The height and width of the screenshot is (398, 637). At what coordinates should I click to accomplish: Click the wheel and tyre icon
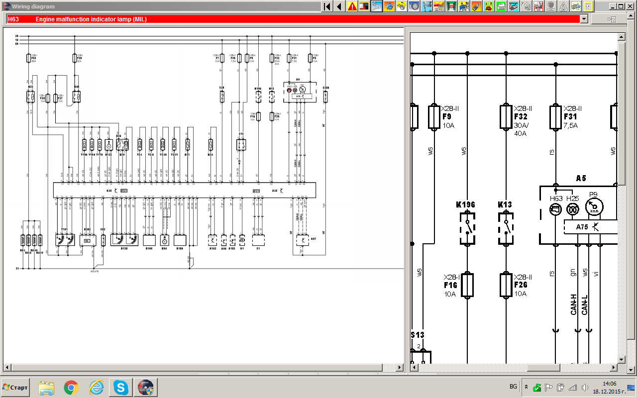tap(414, 6)
